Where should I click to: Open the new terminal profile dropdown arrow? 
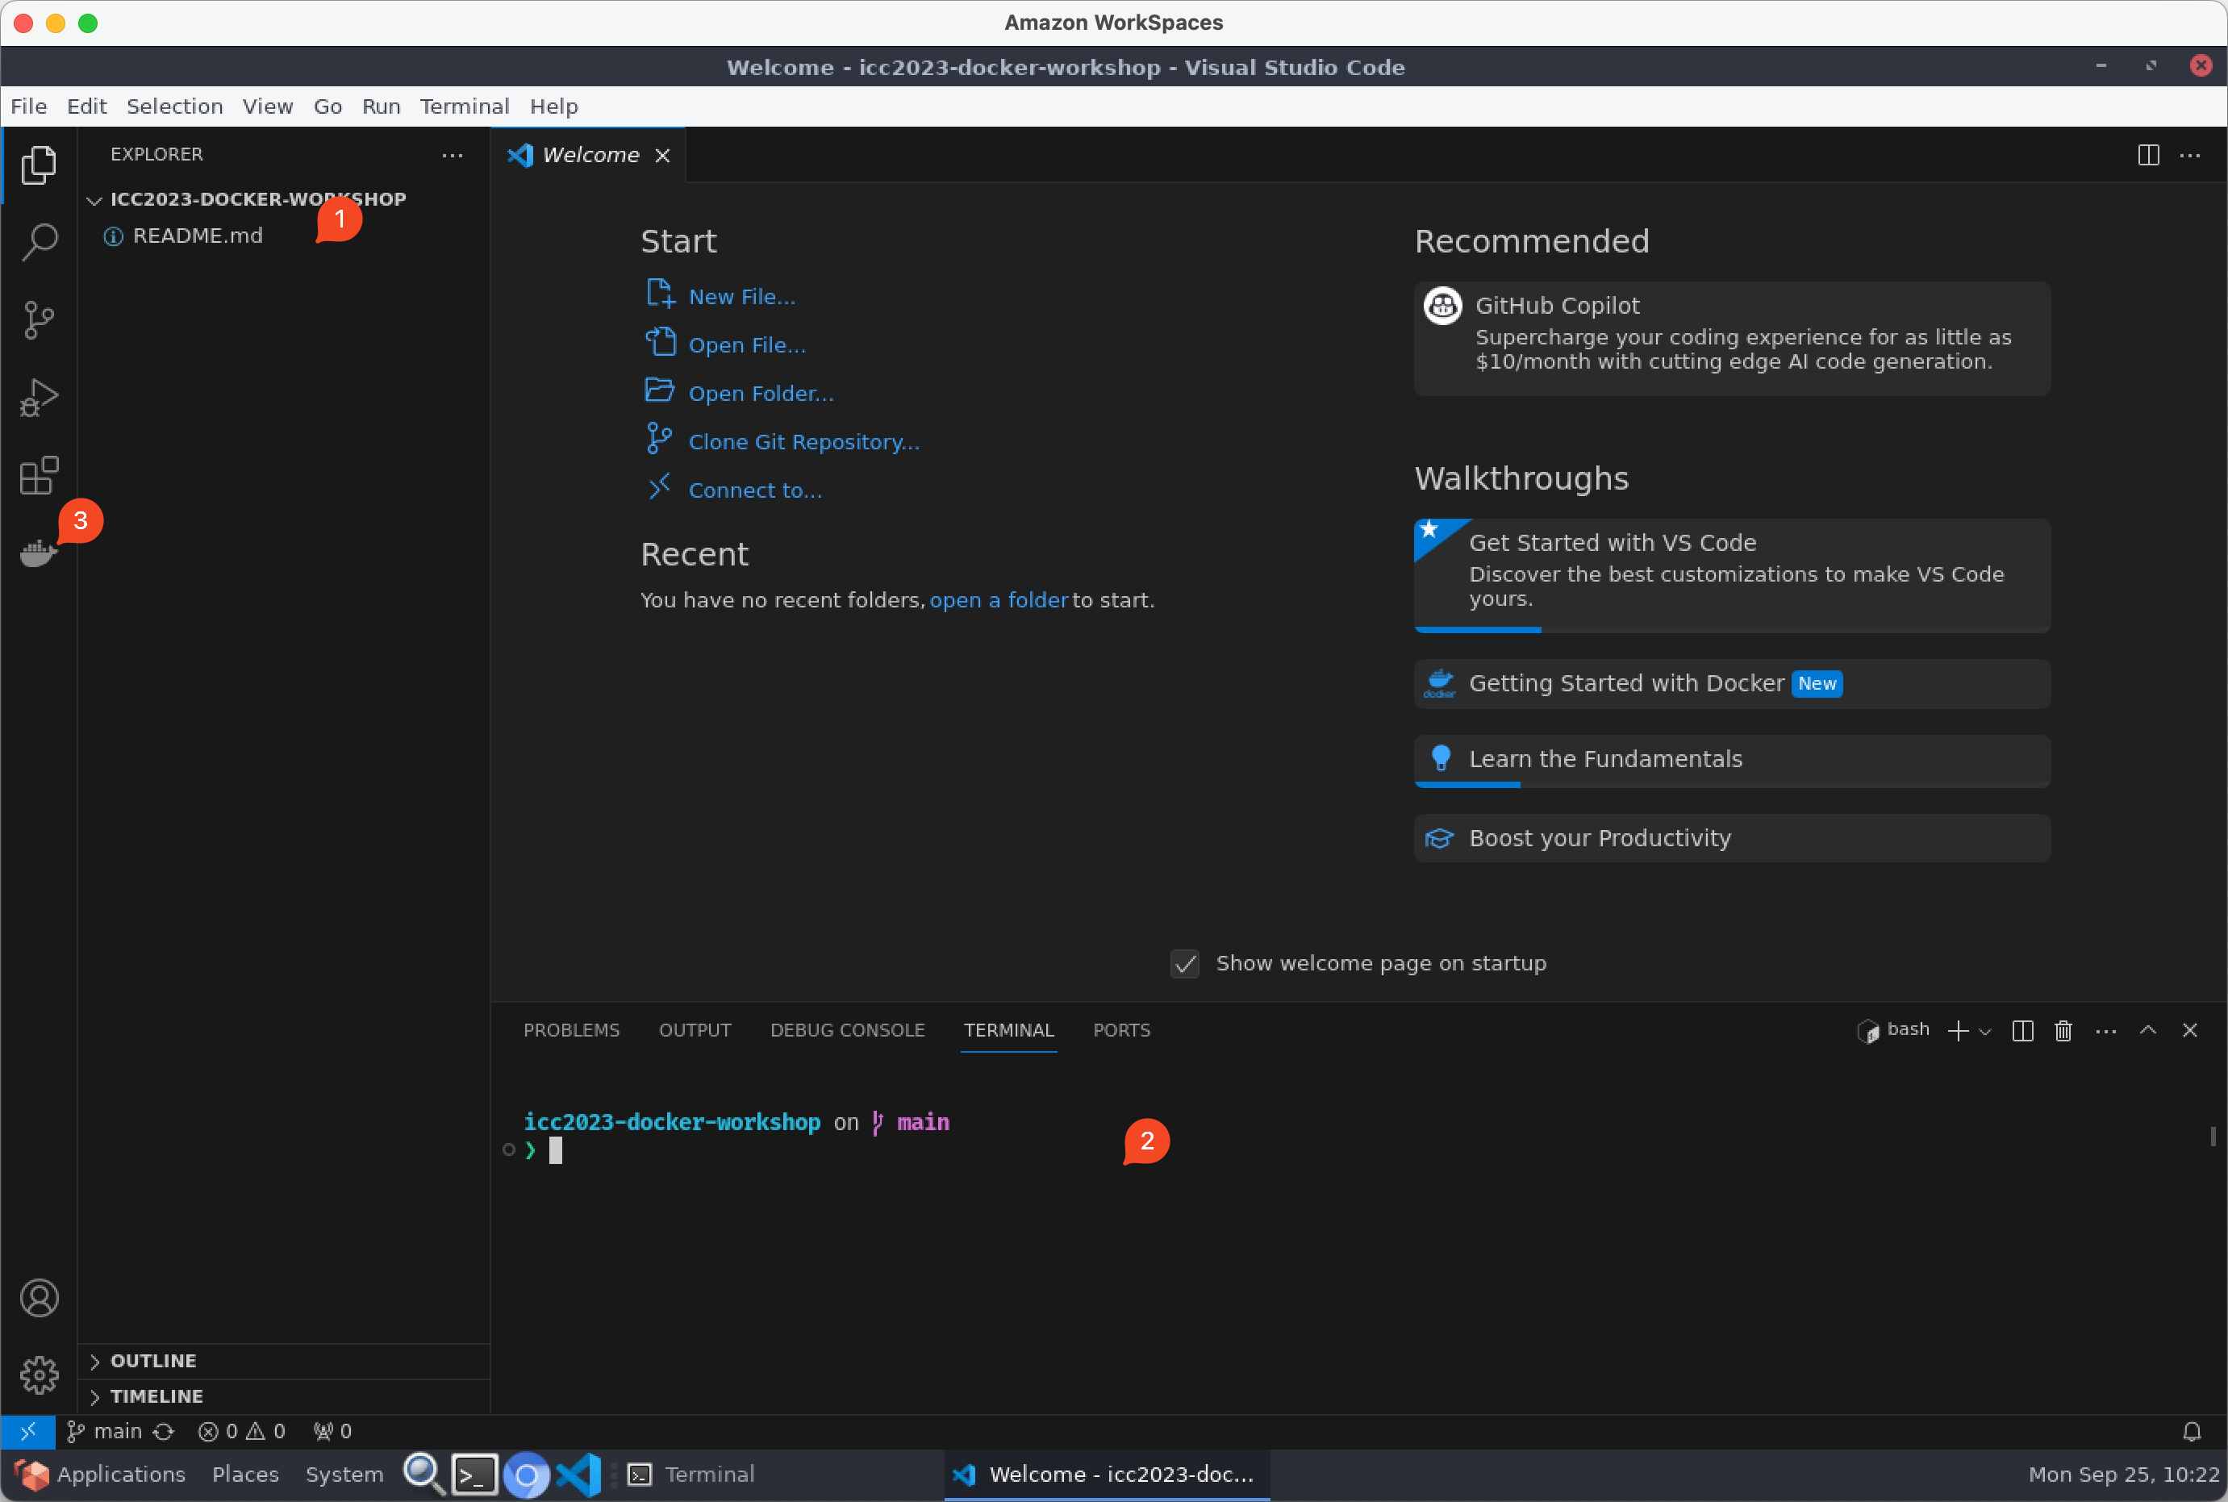(1984, 1032)
